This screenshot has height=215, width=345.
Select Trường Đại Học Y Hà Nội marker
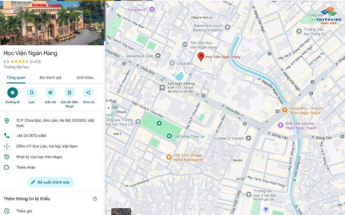click(x=249, y=194)
